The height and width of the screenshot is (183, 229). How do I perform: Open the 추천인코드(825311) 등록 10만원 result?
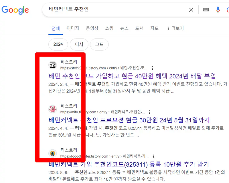[129, 164]
